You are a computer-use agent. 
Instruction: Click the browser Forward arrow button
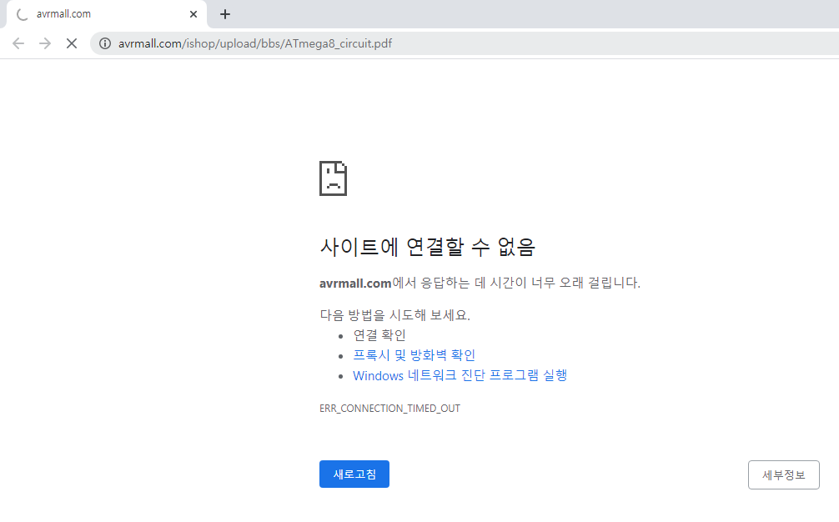[x=45, y=43]
